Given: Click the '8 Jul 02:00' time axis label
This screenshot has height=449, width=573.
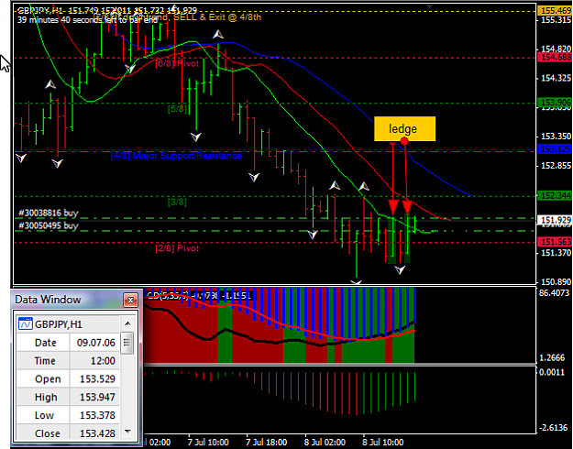Looking at the screenshot, I should click(325, 442).
